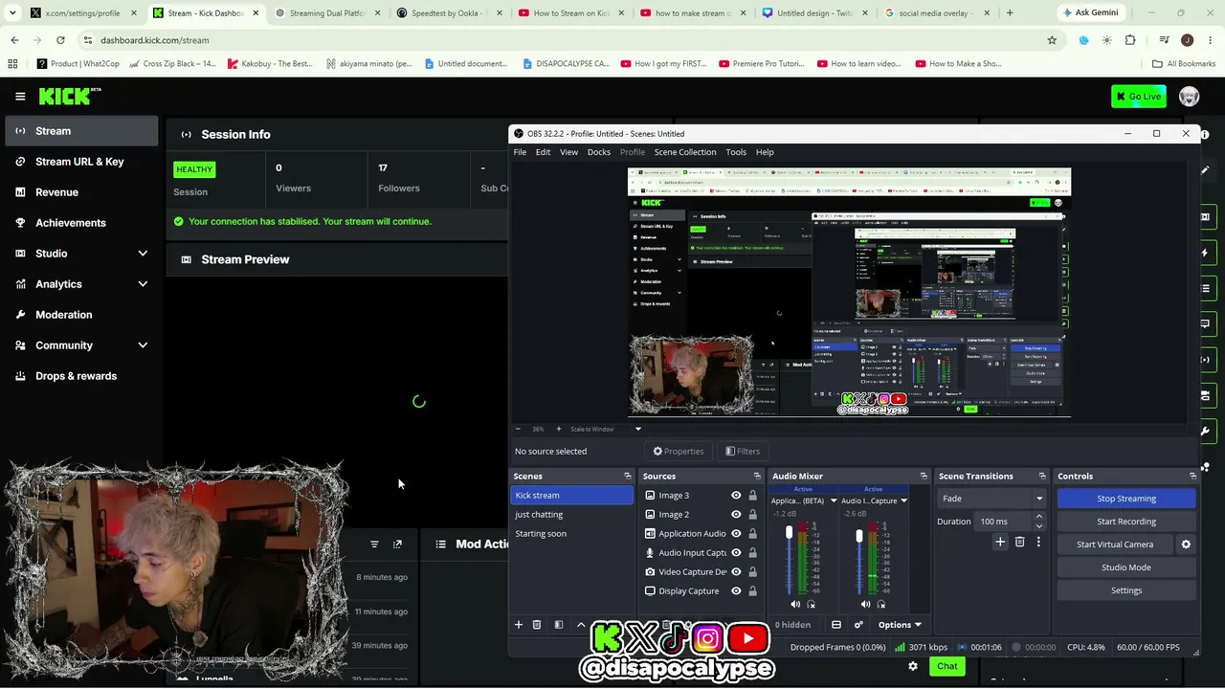Screen dimensions: 1225x689
Task: Zoom in the OBS preview with plus
Action: [x=559, y=429]
